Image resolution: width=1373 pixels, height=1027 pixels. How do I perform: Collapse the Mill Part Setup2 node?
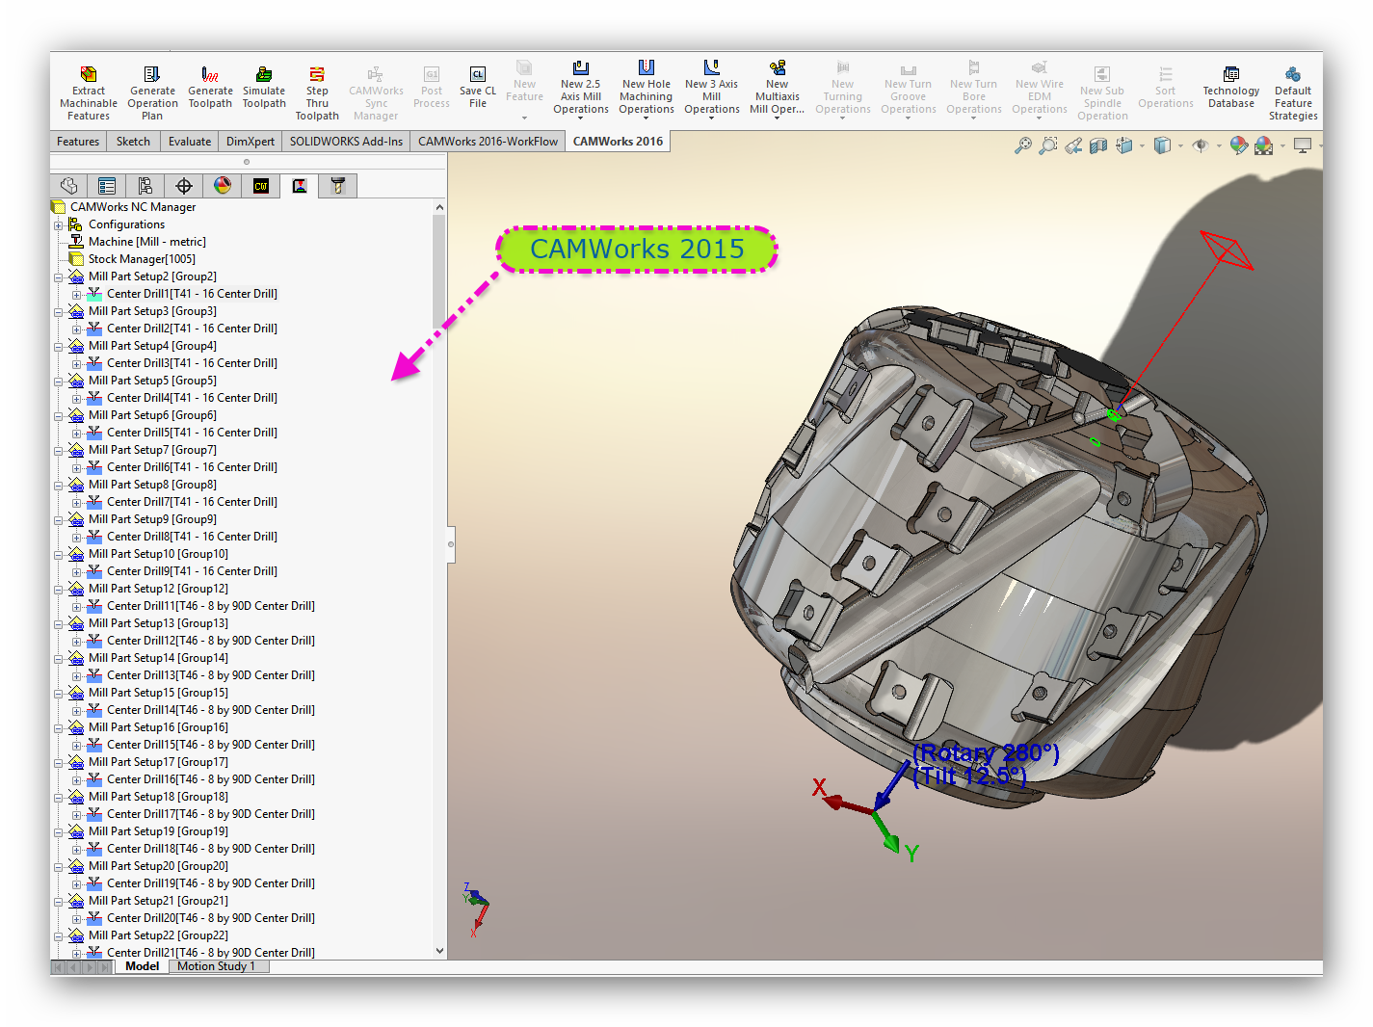59,276
